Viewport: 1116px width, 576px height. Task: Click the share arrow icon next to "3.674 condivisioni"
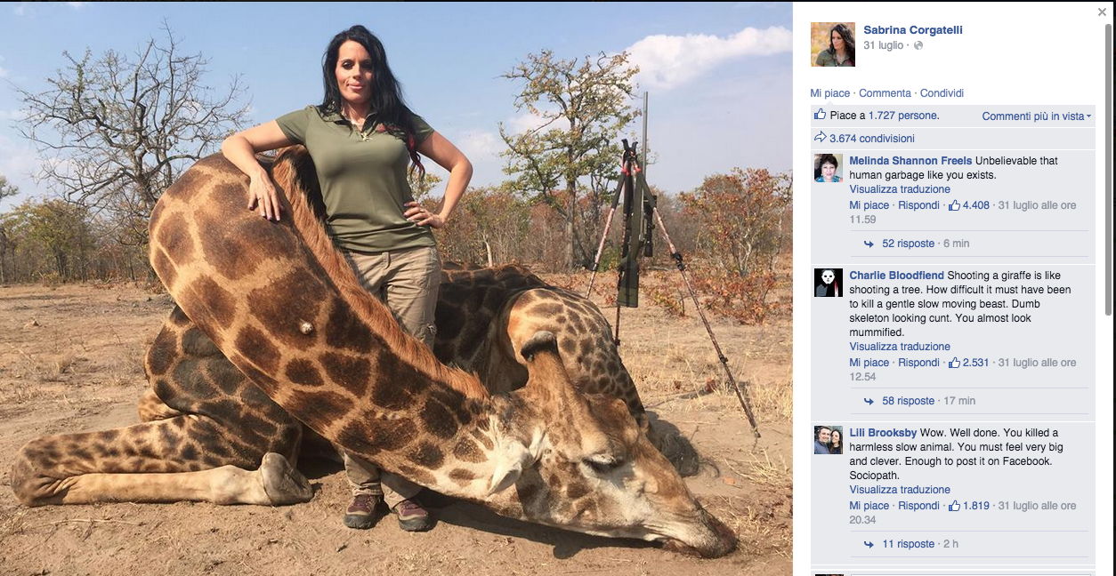[x=818, y=138]
